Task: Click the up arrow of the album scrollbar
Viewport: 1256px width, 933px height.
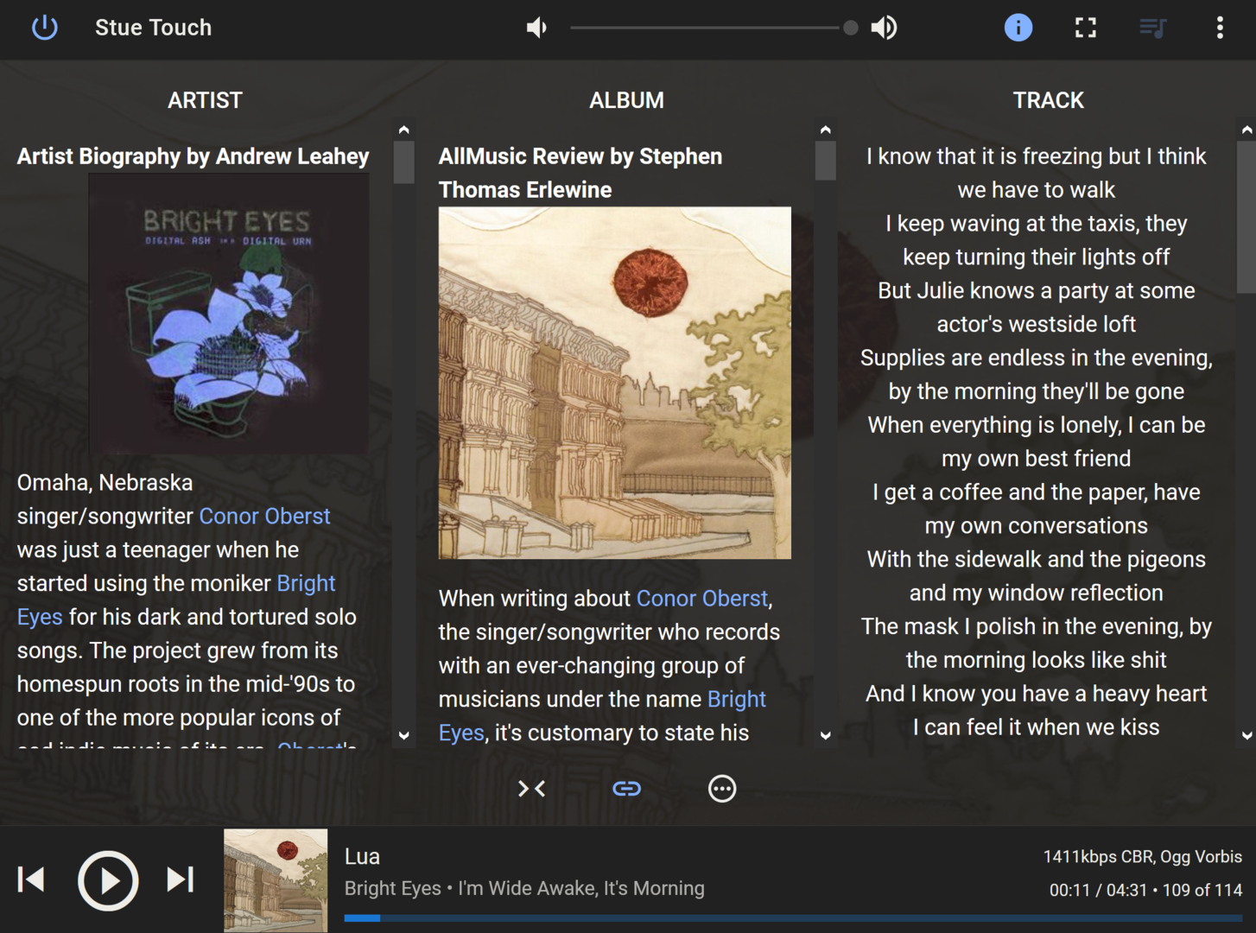Action: click(x=825, y=130)
